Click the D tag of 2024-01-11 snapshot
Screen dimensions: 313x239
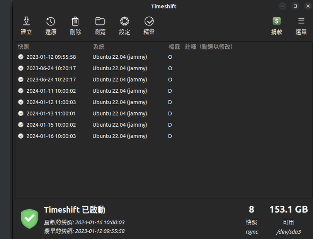[170, 91]
